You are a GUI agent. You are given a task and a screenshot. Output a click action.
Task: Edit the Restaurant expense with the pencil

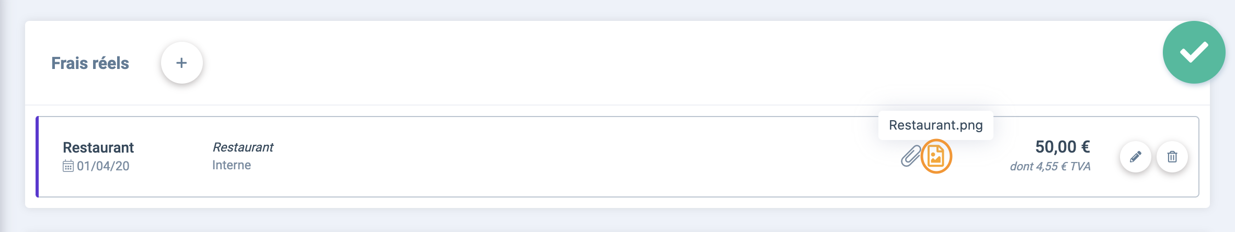coord(1135,157)
